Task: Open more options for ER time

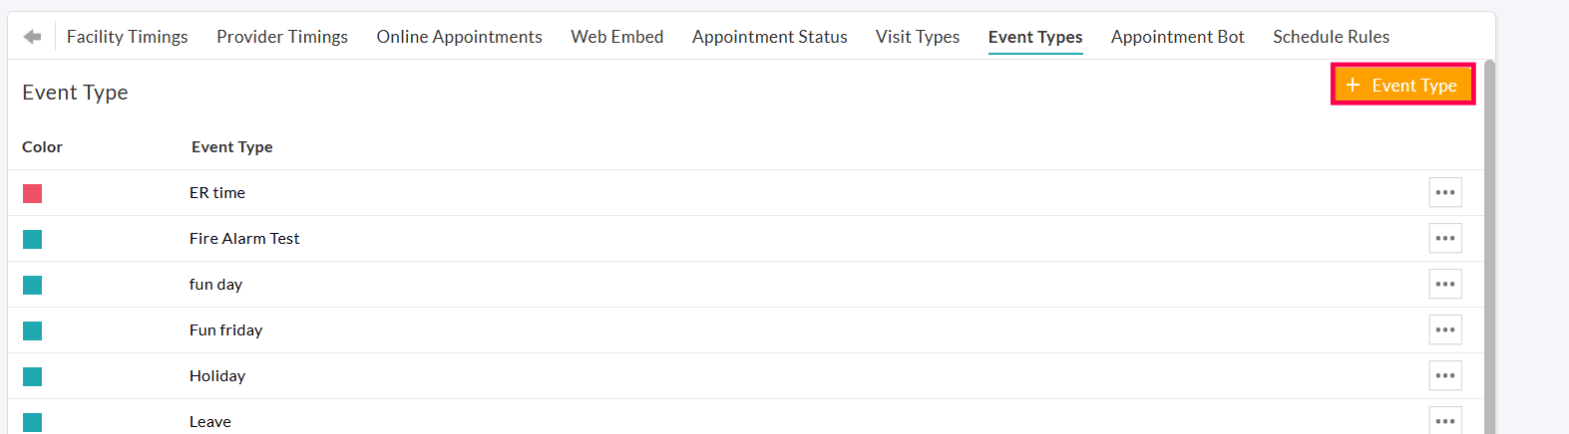Action: click(x=1445, y=193)
